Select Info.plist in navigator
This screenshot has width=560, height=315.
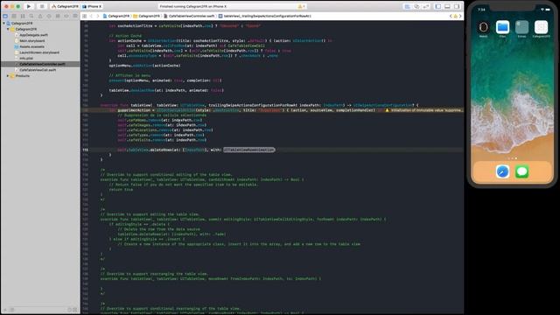(26, 58)
